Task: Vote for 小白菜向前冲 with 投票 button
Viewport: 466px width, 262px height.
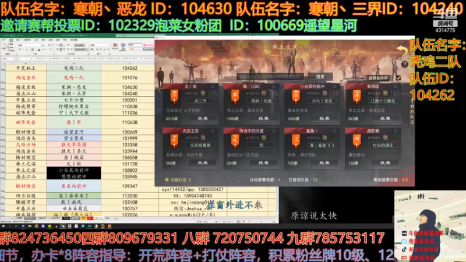Action: [324, 118]
